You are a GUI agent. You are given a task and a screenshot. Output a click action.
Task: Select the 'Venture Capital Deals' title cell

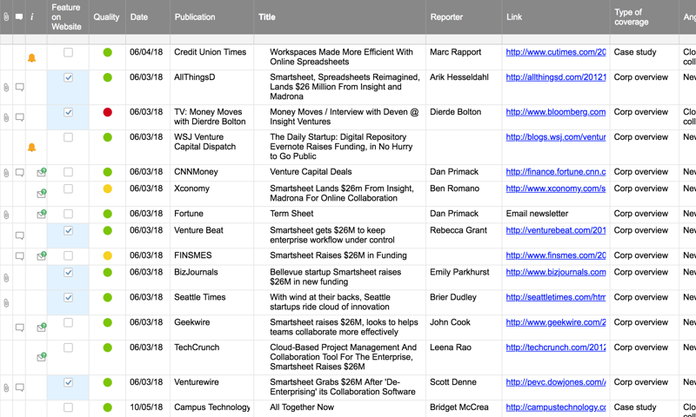tap(339, 173)
